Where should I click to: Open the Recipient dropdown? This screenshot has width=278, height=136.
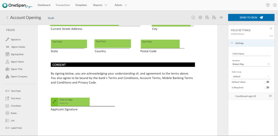251,64
